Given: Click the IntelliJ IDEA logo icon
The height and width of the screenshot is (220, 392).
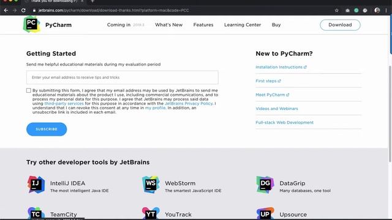Looking at the screenshot, I should (36, 185).
